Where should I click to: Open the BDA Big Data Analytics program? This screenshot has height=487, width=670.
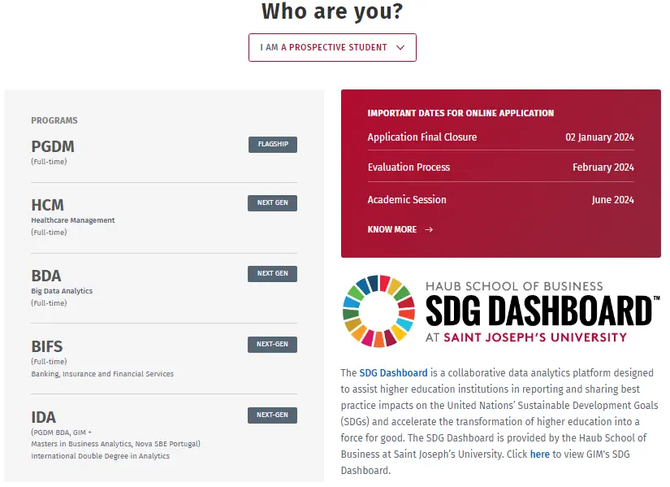(x=46, y=276)
